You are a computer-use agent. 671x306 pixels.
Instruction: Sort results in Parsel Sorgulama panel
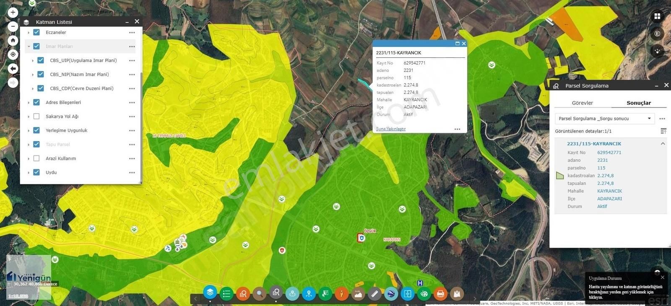point(663,131)
